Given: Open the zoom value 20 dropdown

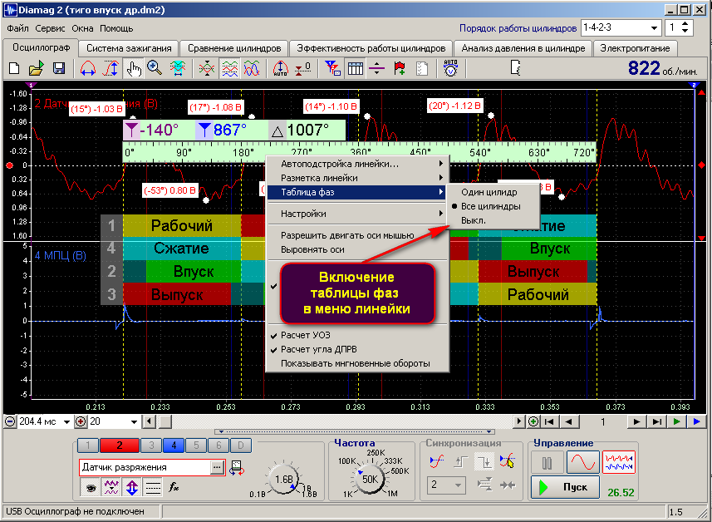Looking at the screenshot, I should pos(134,421).
